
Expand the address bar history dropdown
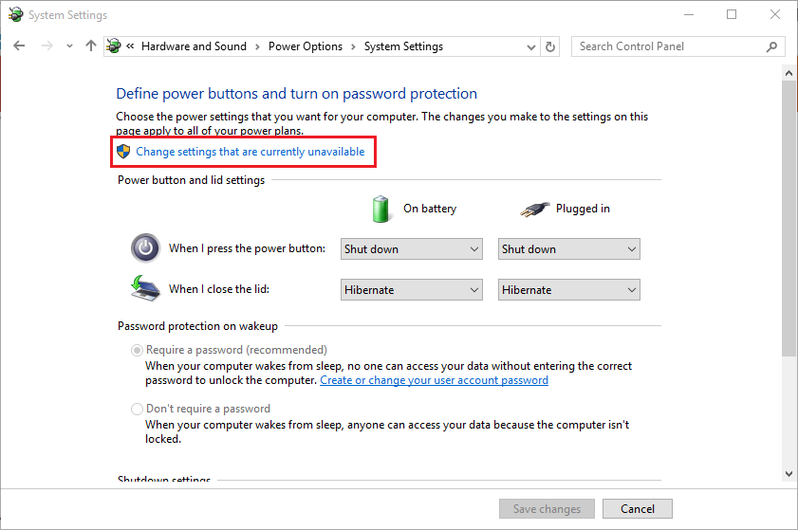[530, 47]
